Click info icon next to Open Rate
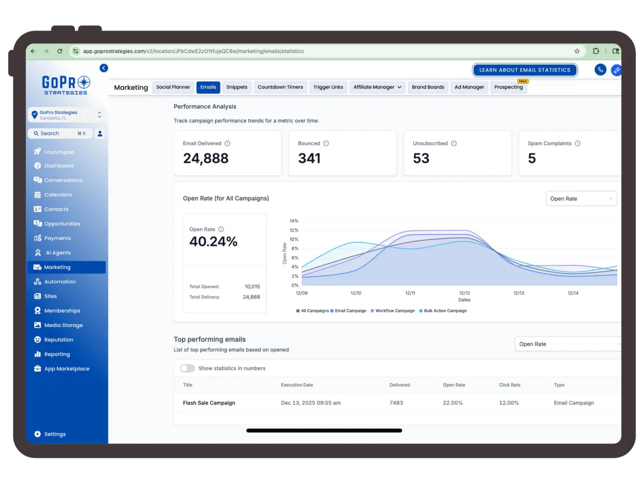Screen dimensions: 644x483 (221, 229)
